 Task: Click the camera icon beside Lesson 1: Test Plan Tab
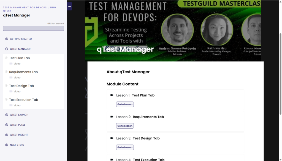point(112,95)
